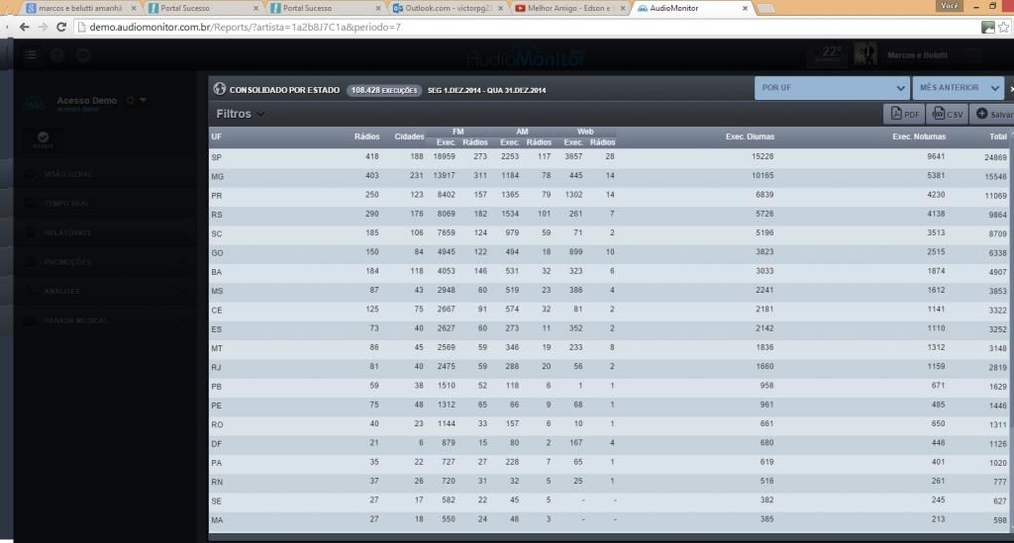Close the Melhor Amigo YouTube tab
This screenshot has width=1014, height=543.
coord(624,8)
